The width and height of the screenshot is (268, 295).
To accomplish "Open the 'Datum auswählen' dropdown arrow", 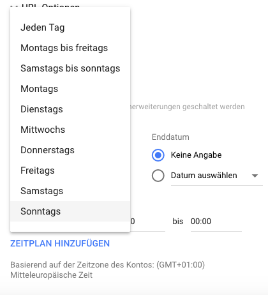I will point(255,176).
